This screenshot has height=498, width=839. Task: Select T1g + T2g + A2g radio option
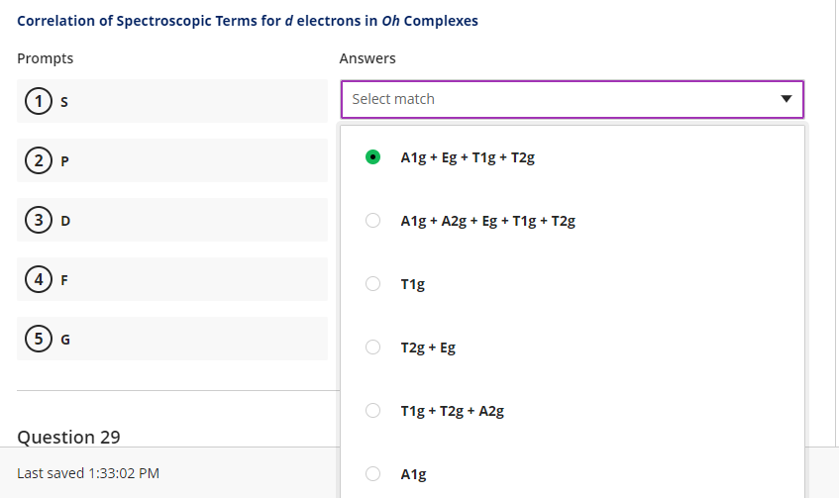pyautogui.click(x=373, y=411)
